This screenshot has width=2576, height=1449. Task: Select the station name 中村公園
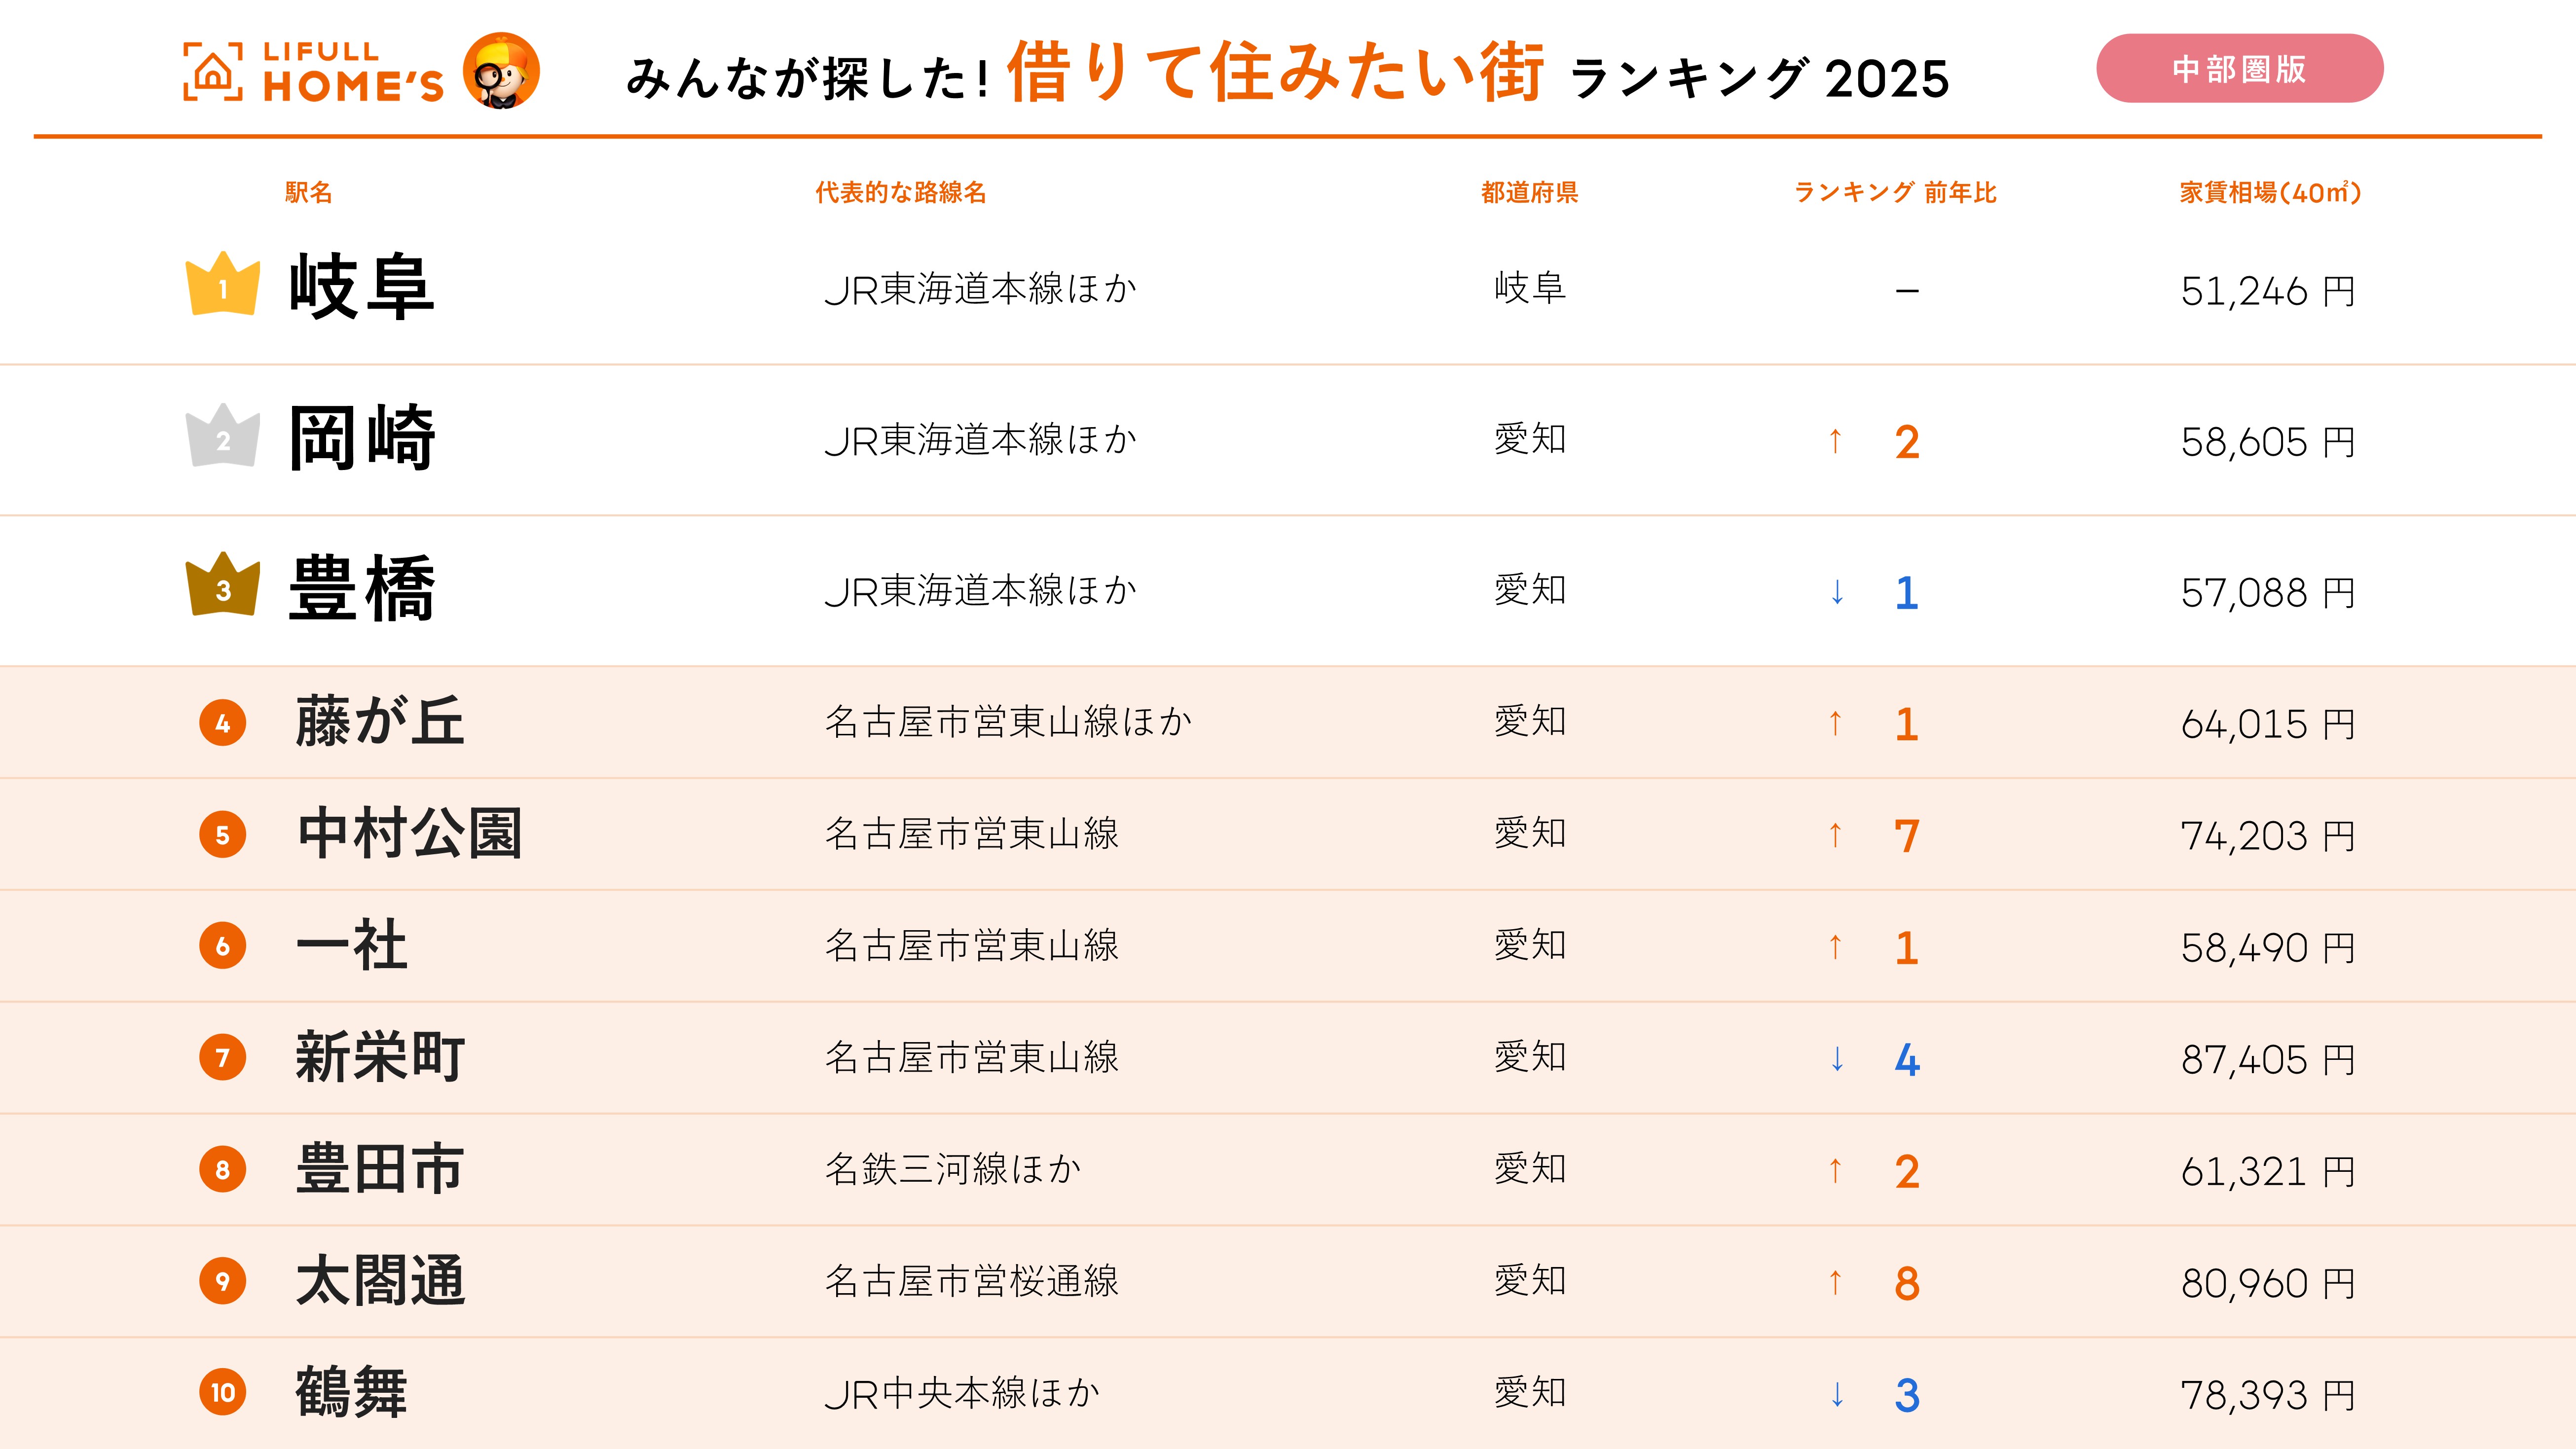click(x=410, y=834)
